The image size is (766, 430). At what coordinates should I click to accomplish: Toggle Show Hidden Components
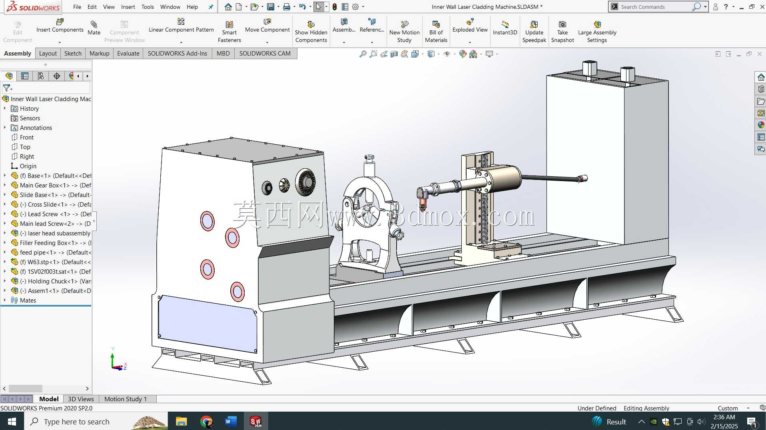(x=311, y=32)
